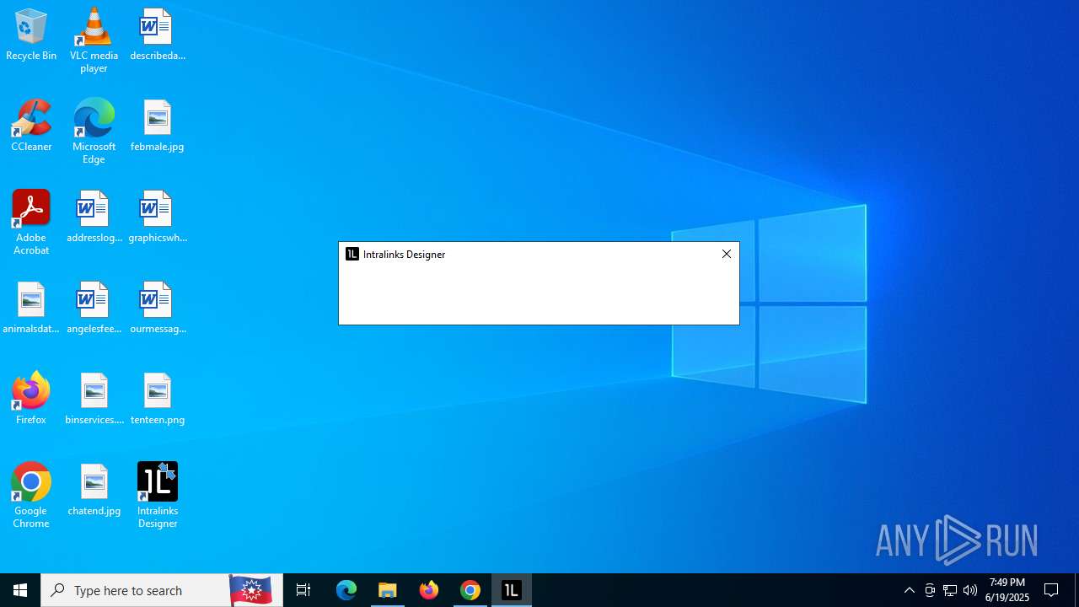Open Google Chrome from the taskbar
Viewport: 1079px width, 607px height.
click(x=470, y=590)
